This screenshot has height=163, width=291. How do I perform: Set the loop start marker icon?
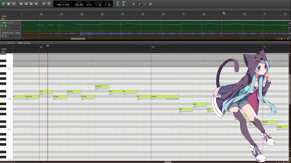(44, 4)
